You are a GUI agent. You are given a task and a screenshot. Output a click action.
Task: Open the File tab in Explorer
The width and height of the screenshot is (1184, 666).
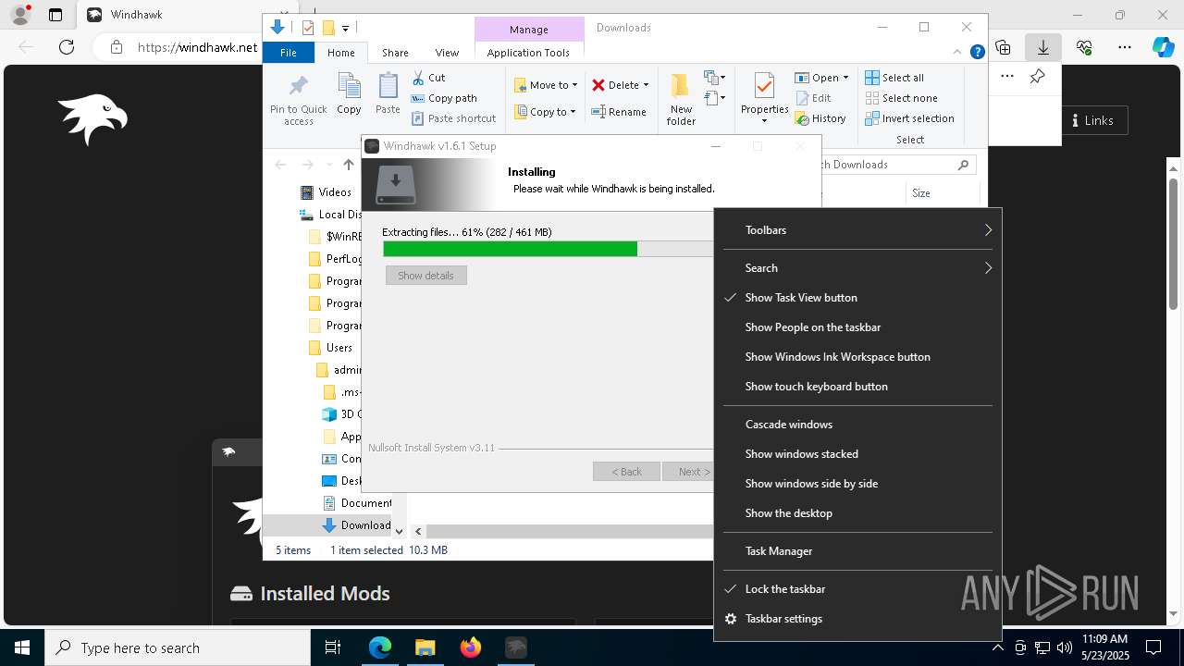coord(289,53)
